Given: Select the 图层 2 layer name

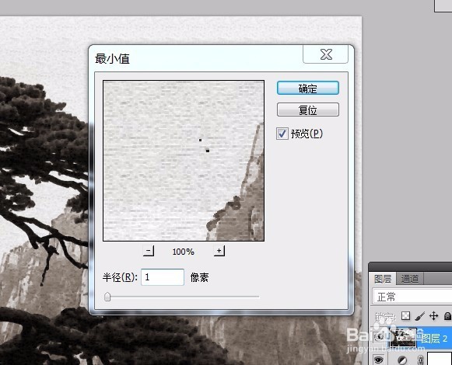Looking at the screenshot, I should pyautogui.click(x=434, y=339).
